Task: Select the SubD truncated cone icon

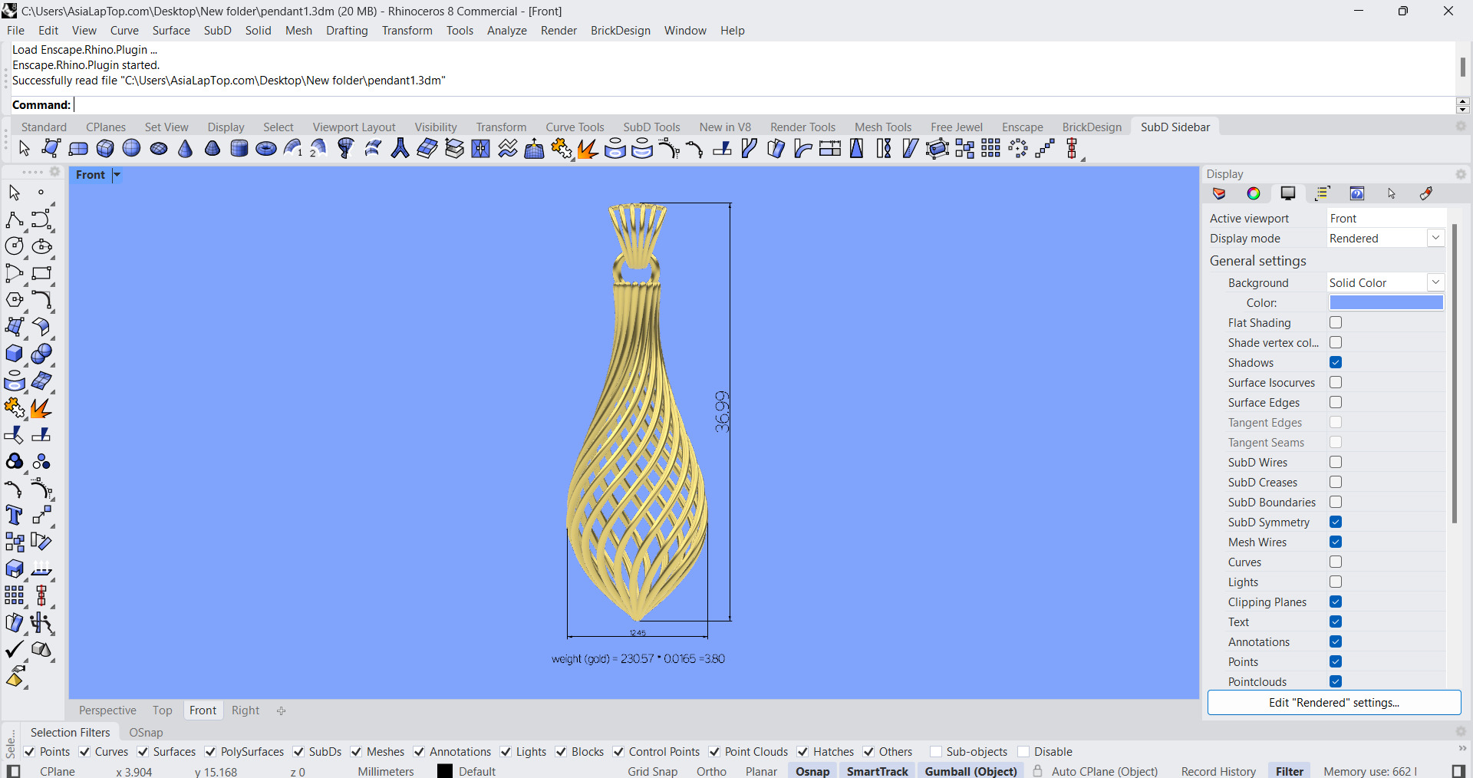Action: pos(213,148)
